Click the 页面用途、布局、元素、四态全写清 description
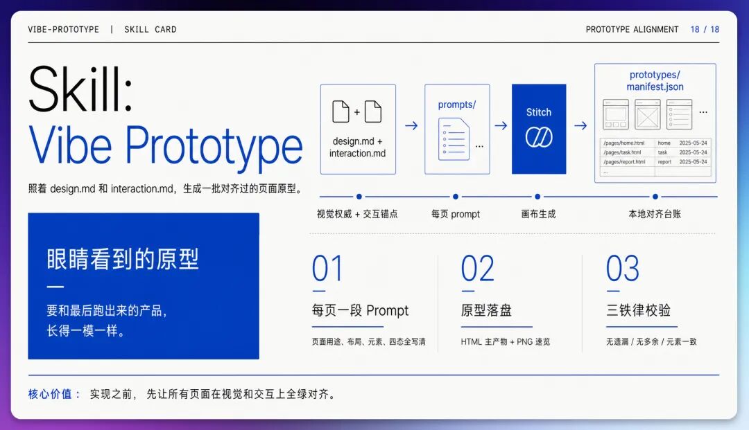 pos(369,342)
